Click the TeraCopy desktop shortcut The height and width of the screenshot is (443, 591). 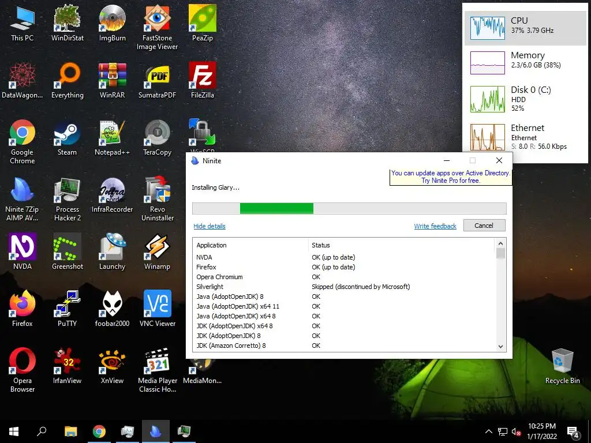click(x=157, y=138)
